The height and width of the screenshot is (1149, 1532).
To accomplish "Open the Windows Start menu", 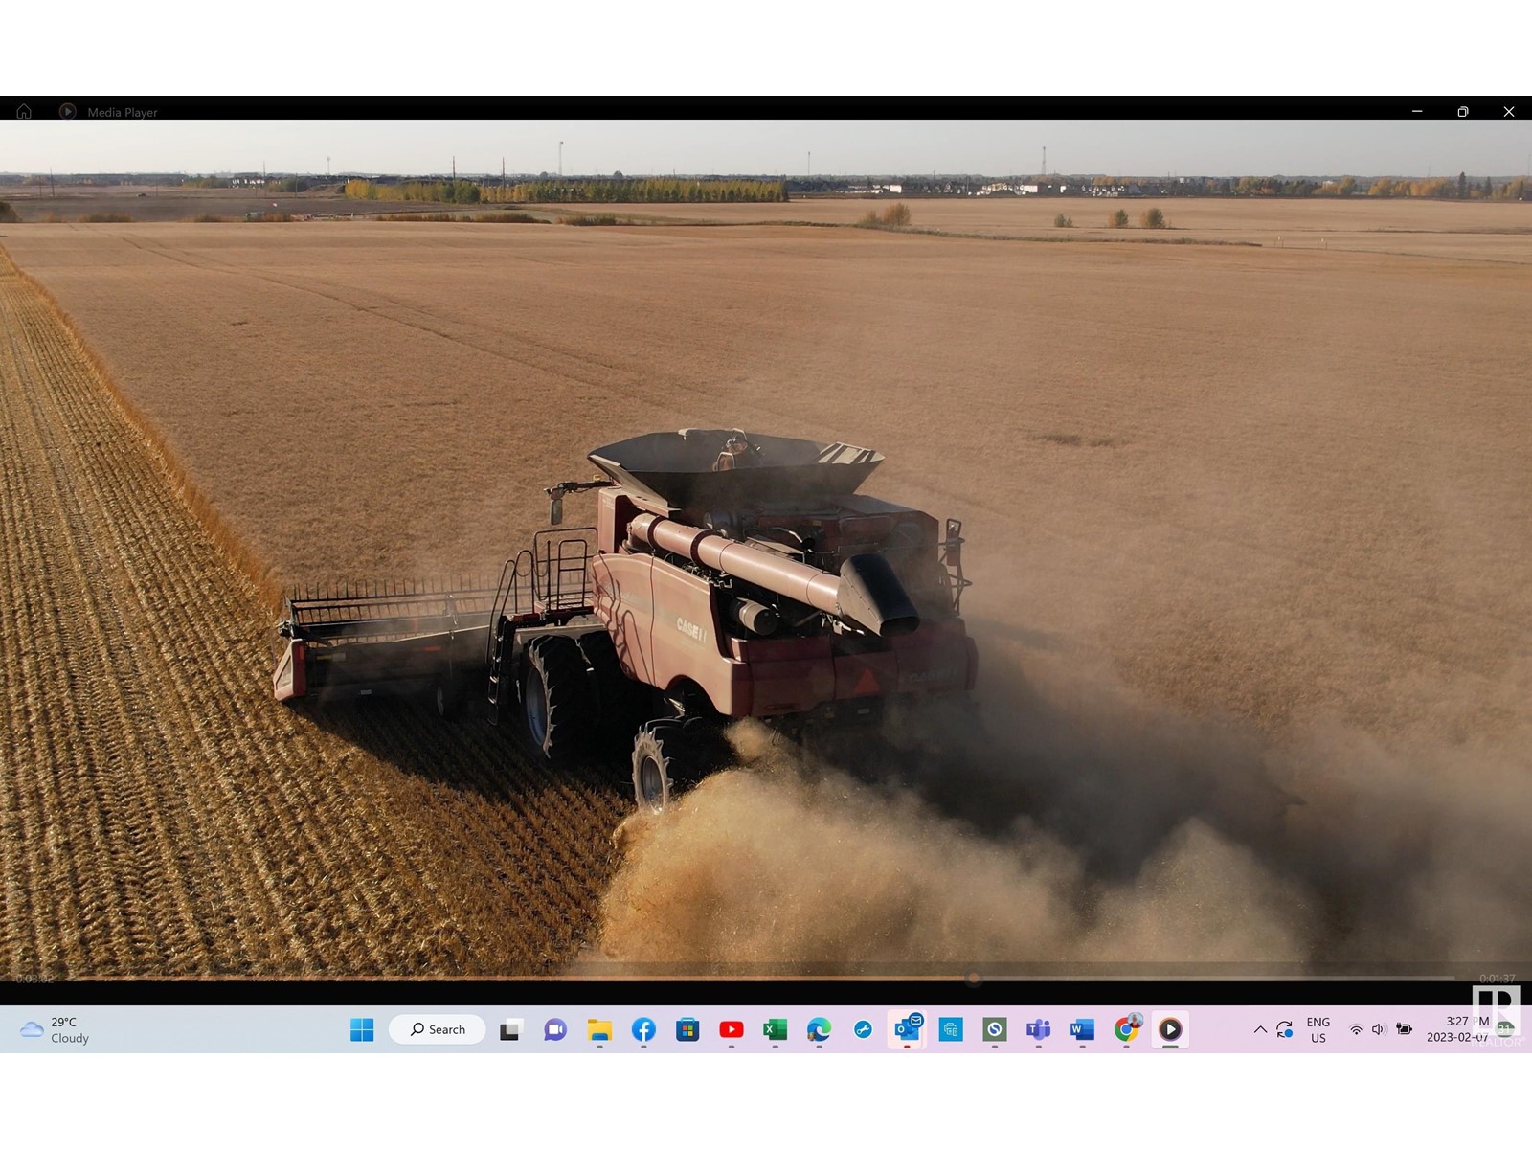I will 362,1029.
